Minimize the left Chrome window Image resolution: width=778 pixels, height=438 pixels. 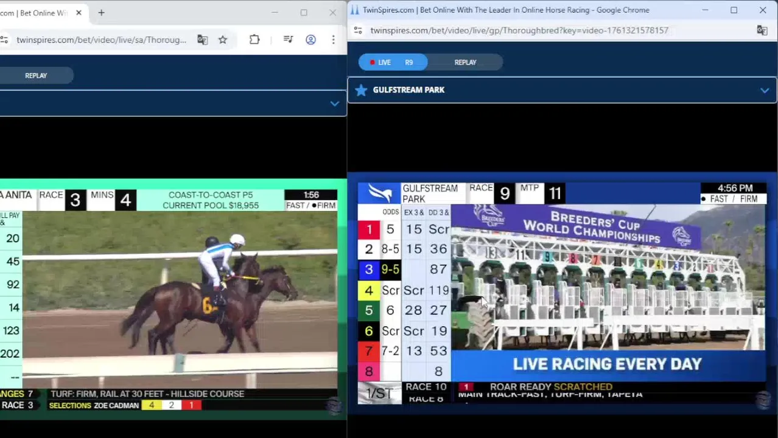[x=275, y=13]
